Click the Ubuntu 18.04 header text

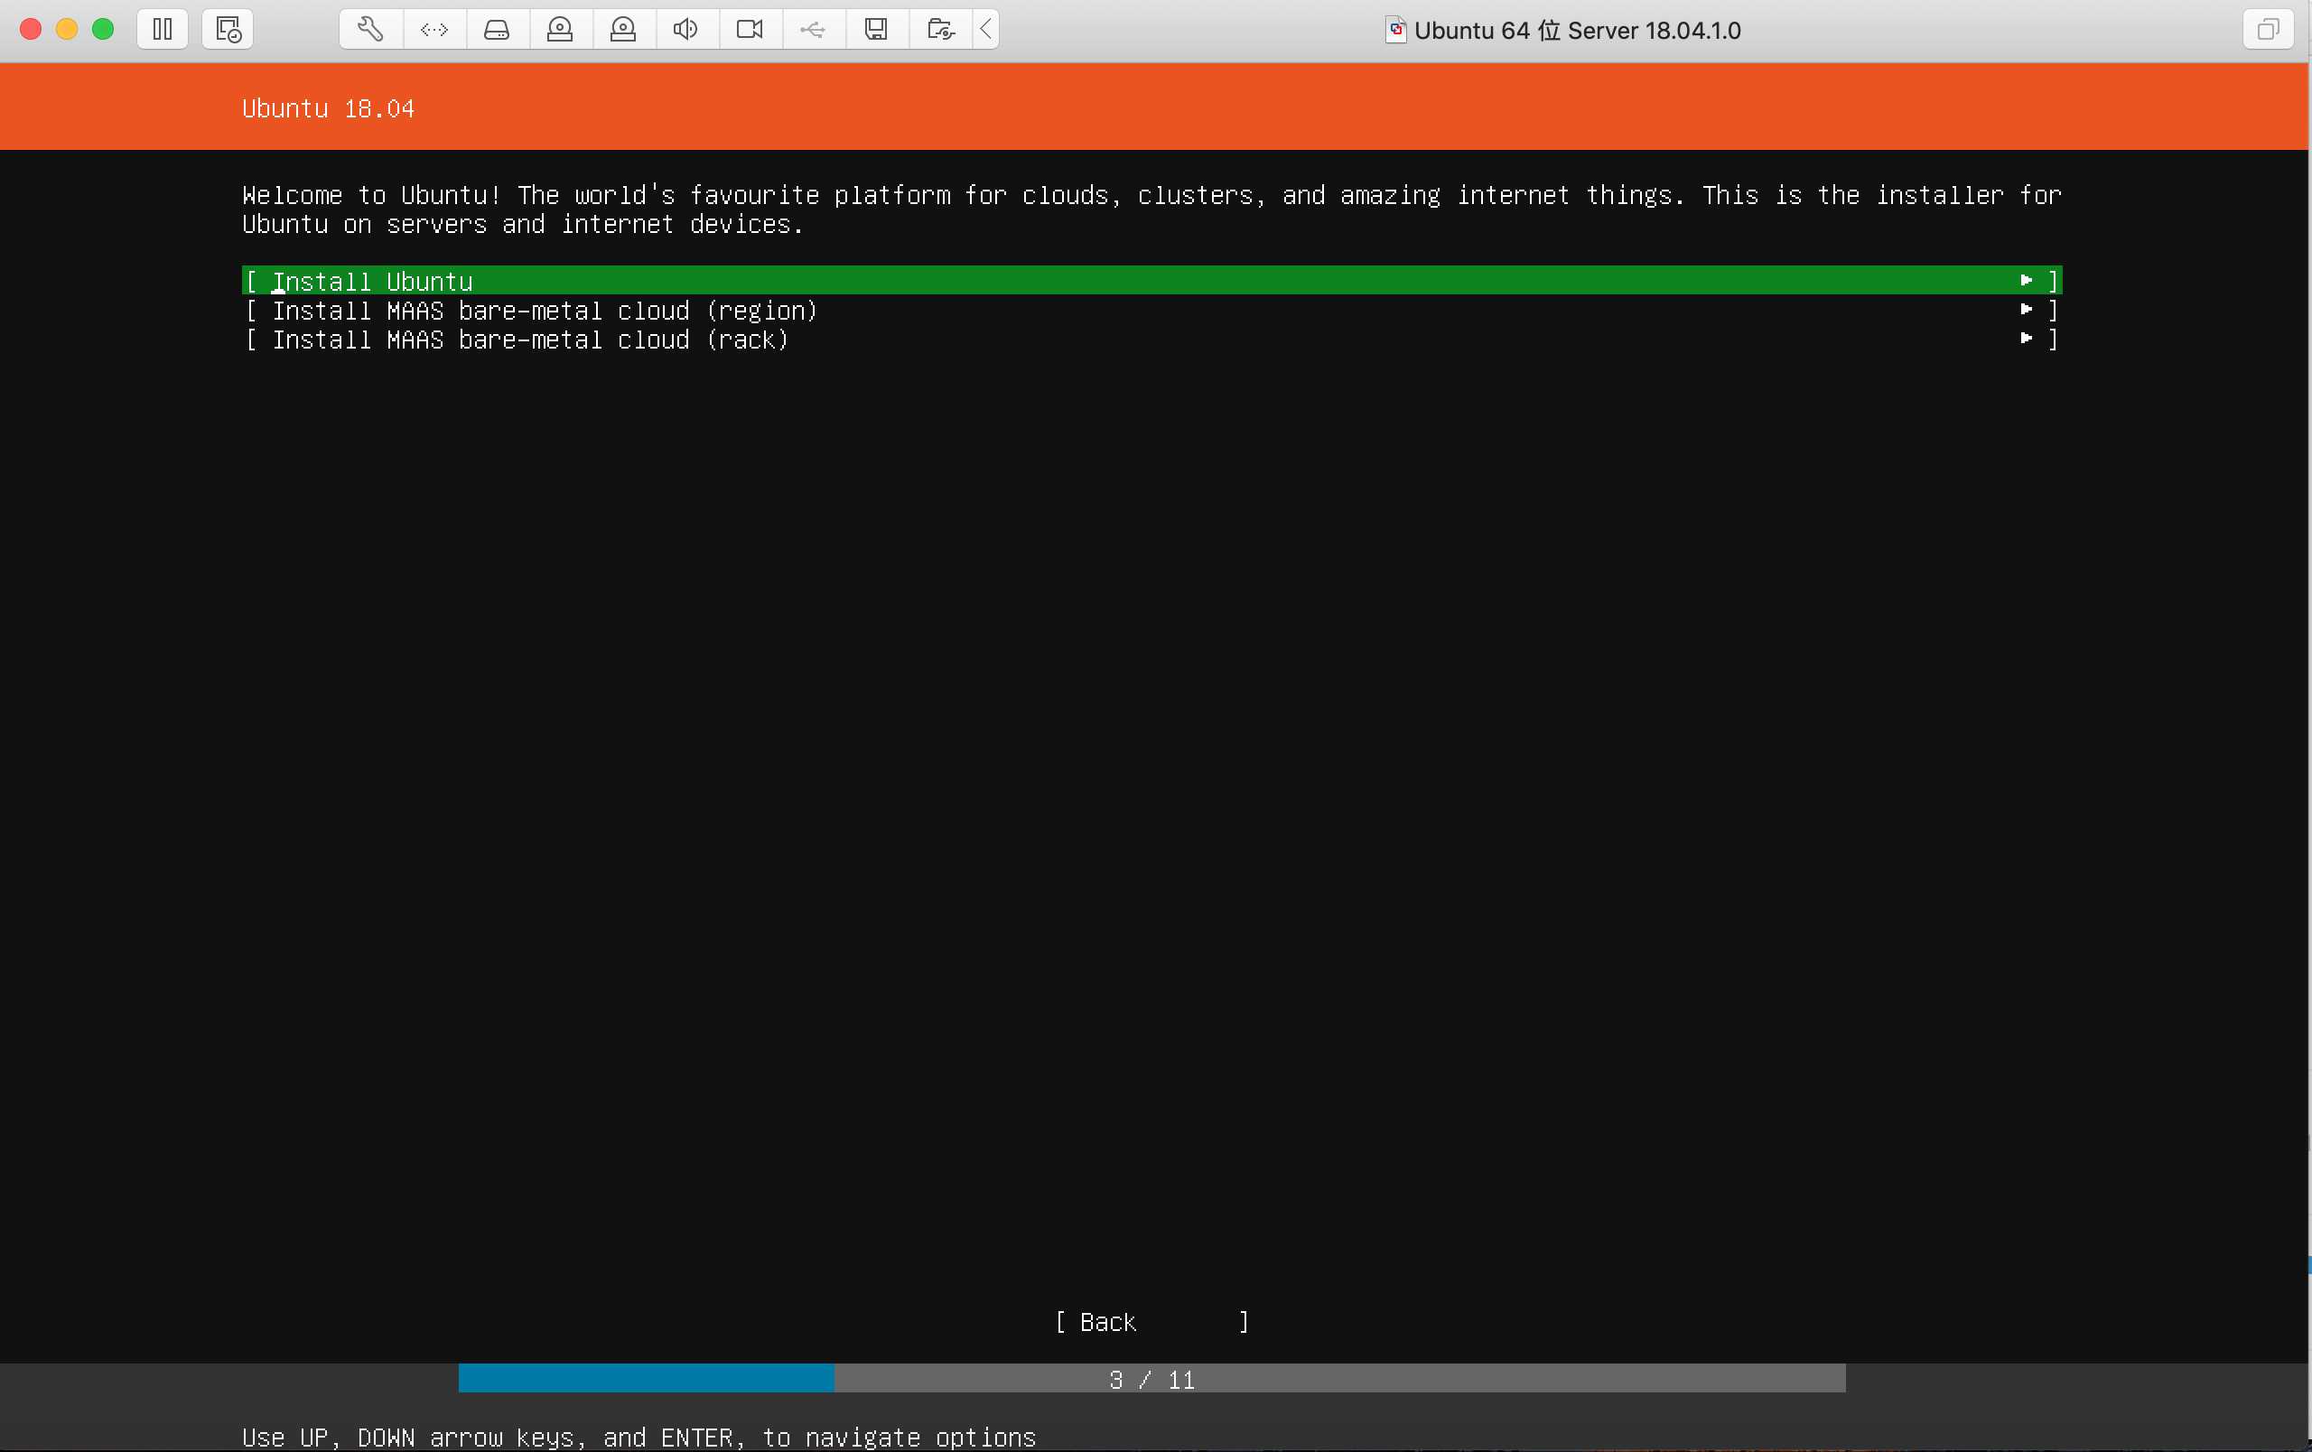pos(329,108)
